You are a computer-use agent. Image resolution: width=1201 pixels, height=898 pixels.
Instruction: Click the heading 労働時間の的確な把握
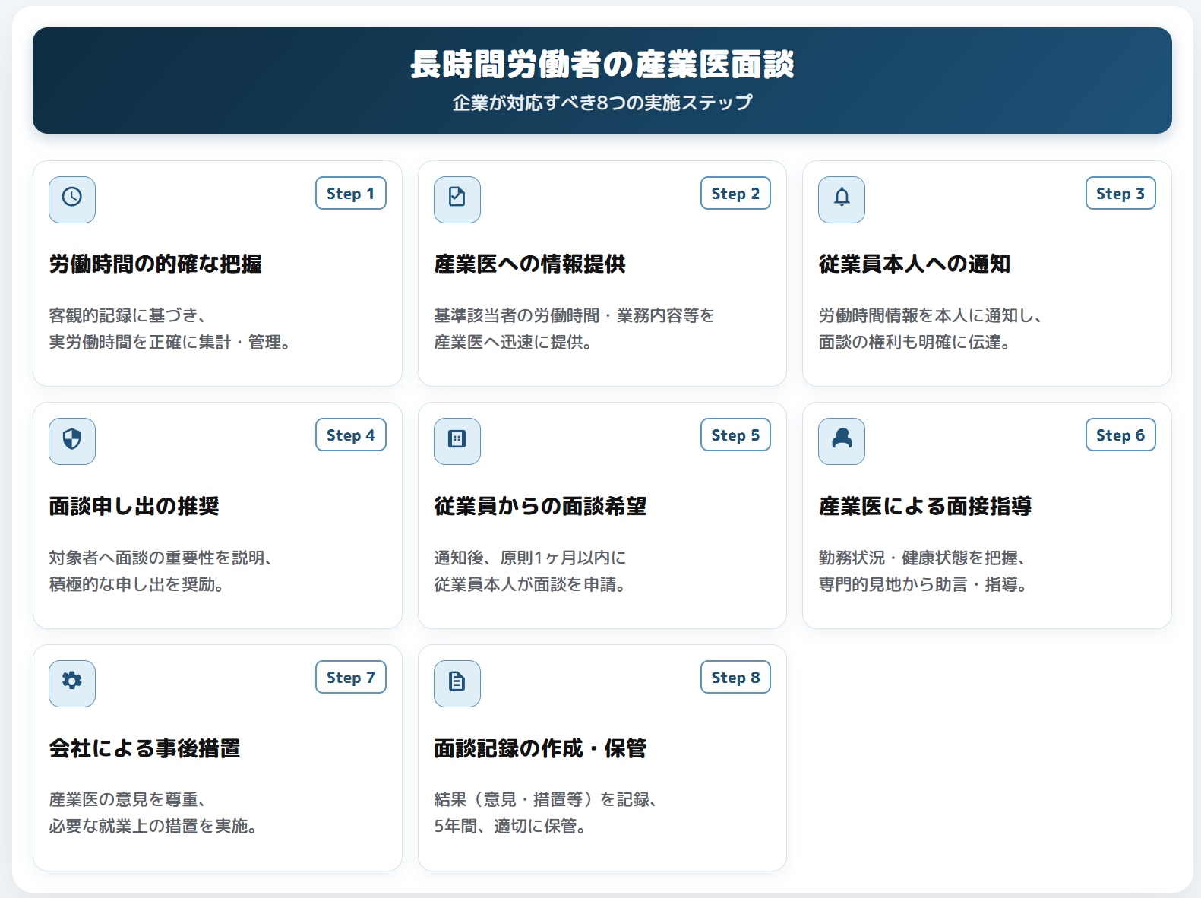click(x=156, y=264)
